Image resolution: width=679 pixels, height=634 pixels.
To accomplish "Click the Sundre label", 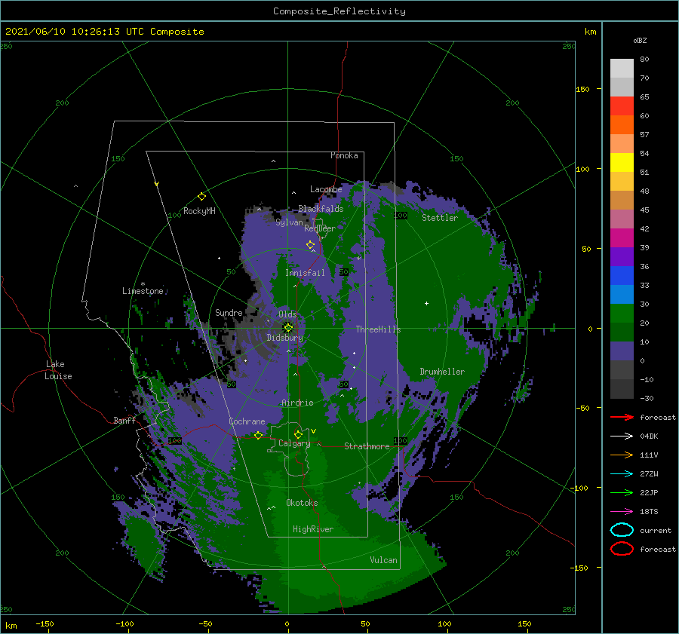I will [229, 312].
